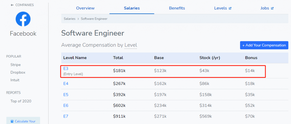Click the $14k bonus value
Image resolution: width=291 pixels, height=124 pixels.
(x=250, y=71)
